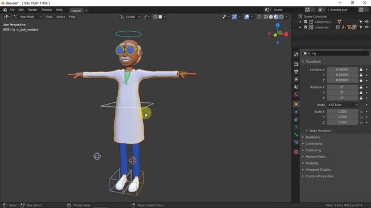Open the Bone properties tab
Screen dimensions: 371x208
click(296, 135)
